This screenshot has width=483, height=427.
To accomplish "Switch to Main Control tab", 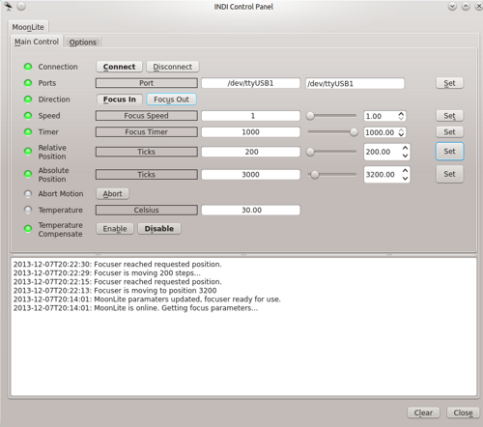I will 37,42.
